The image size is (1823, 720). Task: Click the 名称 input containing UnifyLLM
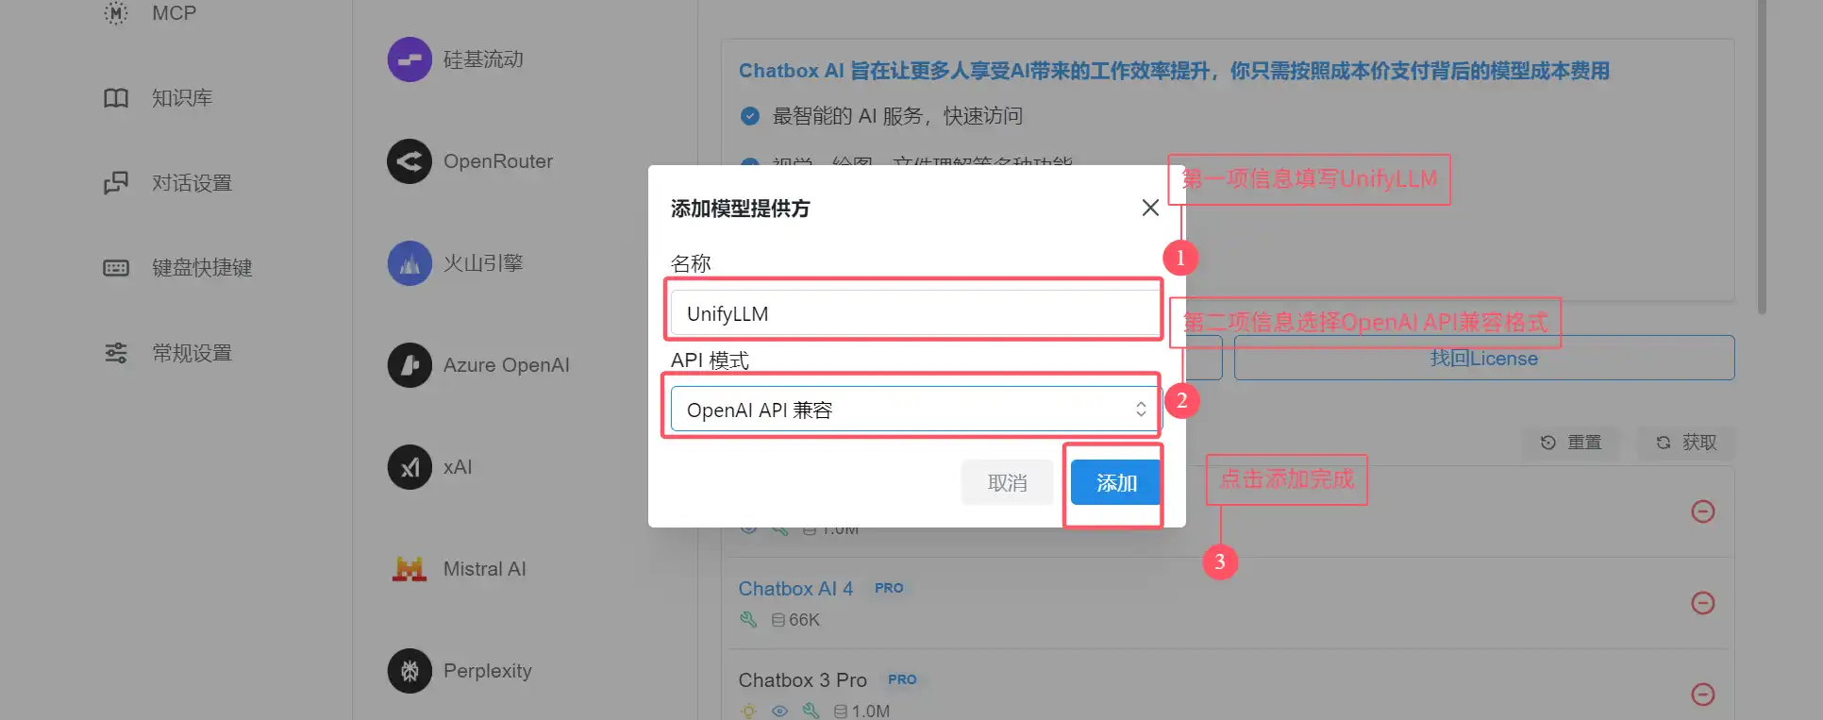[x=914, y=313]
